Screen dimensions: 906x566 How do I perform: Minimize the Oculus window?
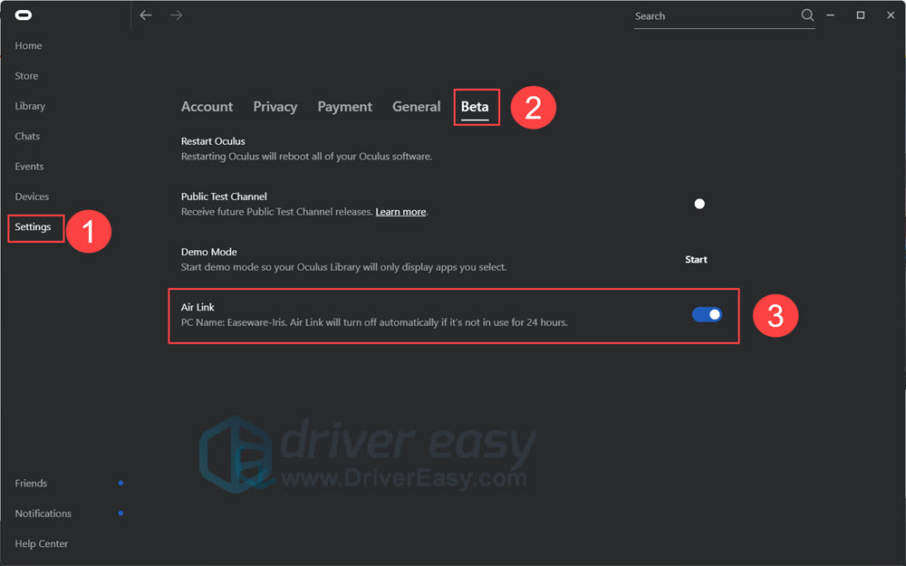(834, 15)
